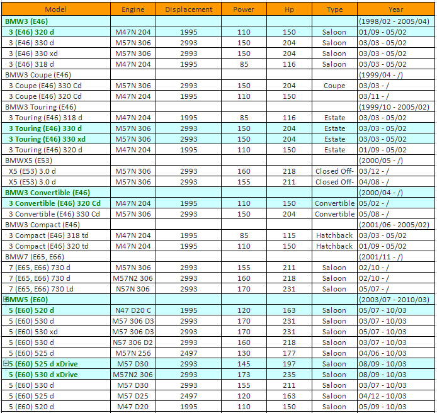
Task: Select the Type column header
Action: point(334,9)
